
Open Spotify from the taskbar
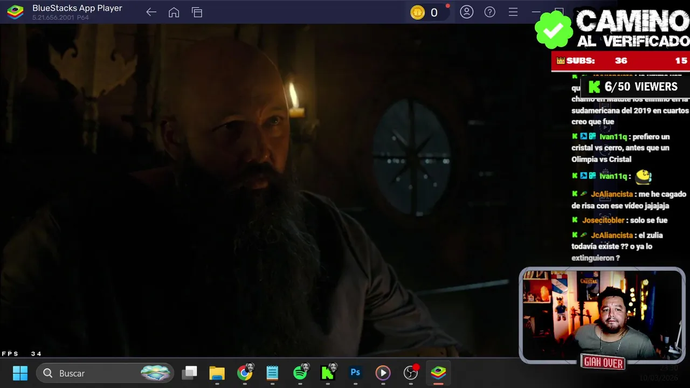pyautogui.click(x=300, y=372)
